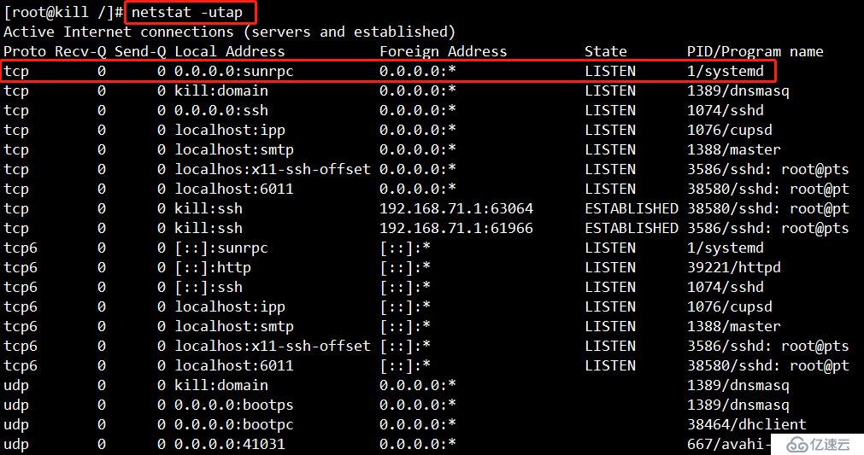864x455 pixels.
Task: Click 1074/sshd in the [::]:ssh row
Action: pos(726,287)
